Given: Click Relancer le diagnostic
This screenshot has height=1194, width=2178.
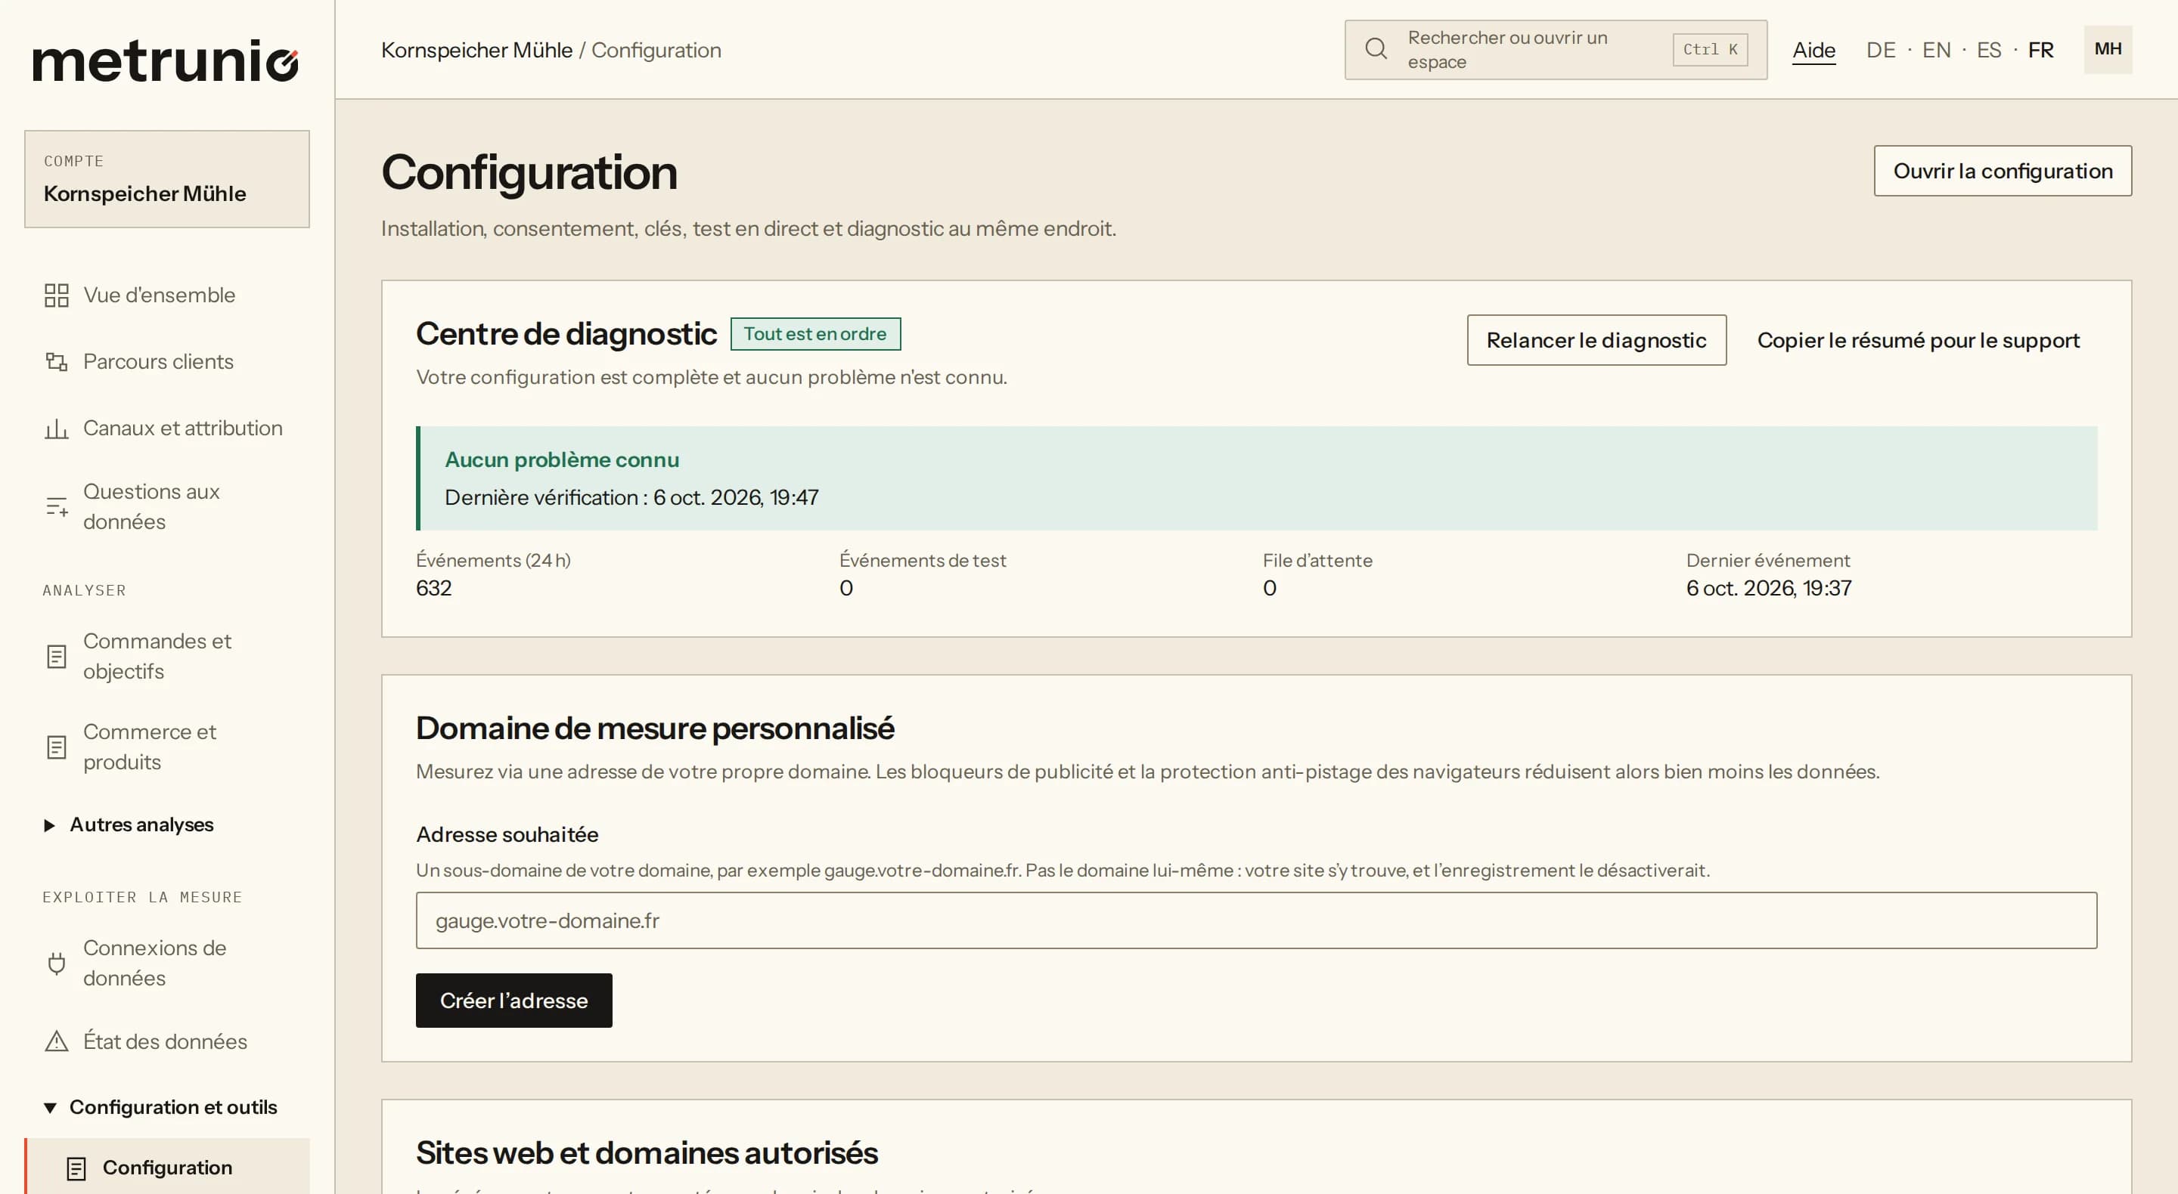Looking at the screenshot, I should click(1596, 341).
